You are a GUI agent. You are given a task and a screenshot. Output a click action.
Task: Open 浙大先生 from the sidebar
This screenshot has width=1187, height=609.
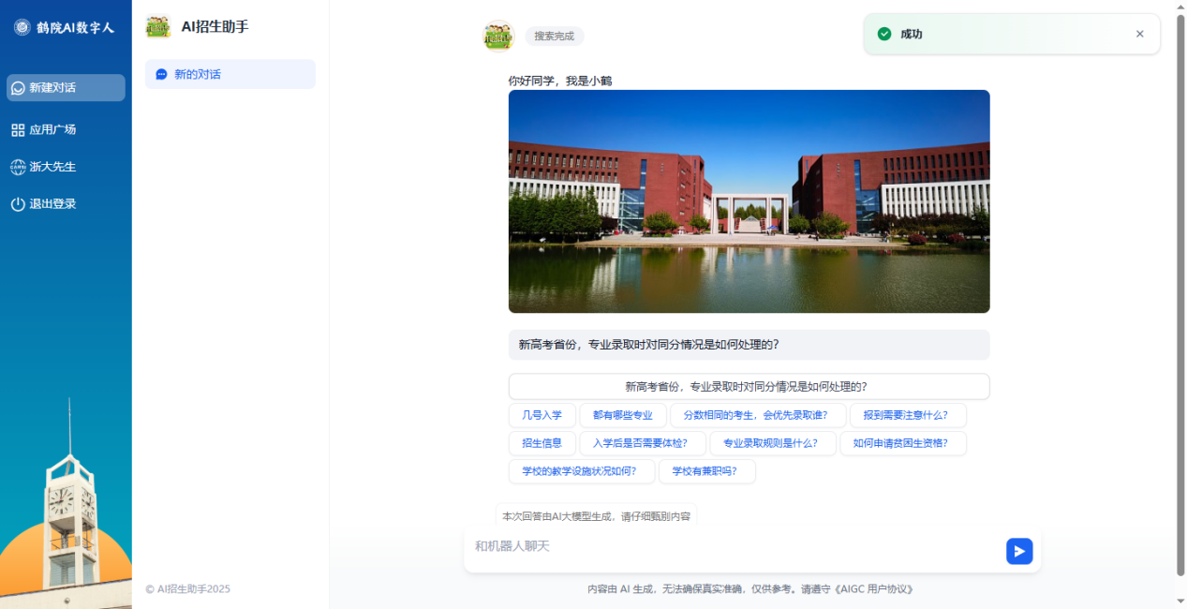pyautogui.click(x=52, y=167)
